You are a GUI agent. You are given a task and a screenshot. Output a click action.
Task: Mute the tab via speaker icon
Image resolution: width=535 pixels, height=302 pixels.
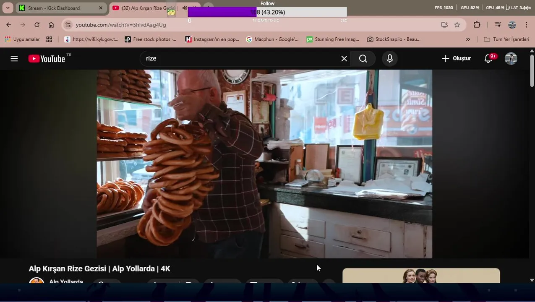click(185, 8)
